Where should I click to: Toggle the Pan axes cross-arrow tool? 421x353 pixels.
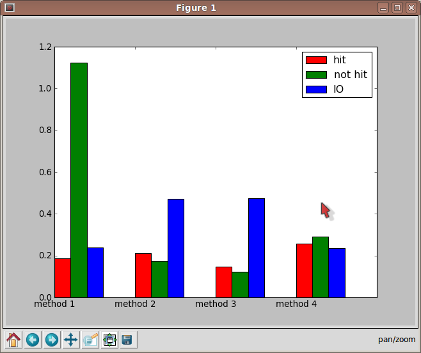(70, 340)
